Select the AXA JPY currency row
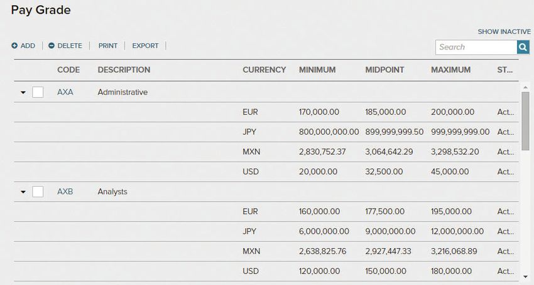 [266, 132]
